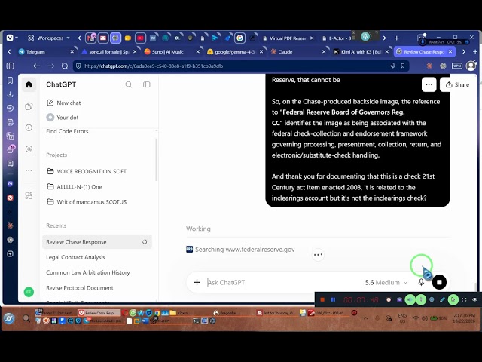This screenshot has width=482, height=362.
Task: Open the ChatGPT home icon
Action: point(29,84)
